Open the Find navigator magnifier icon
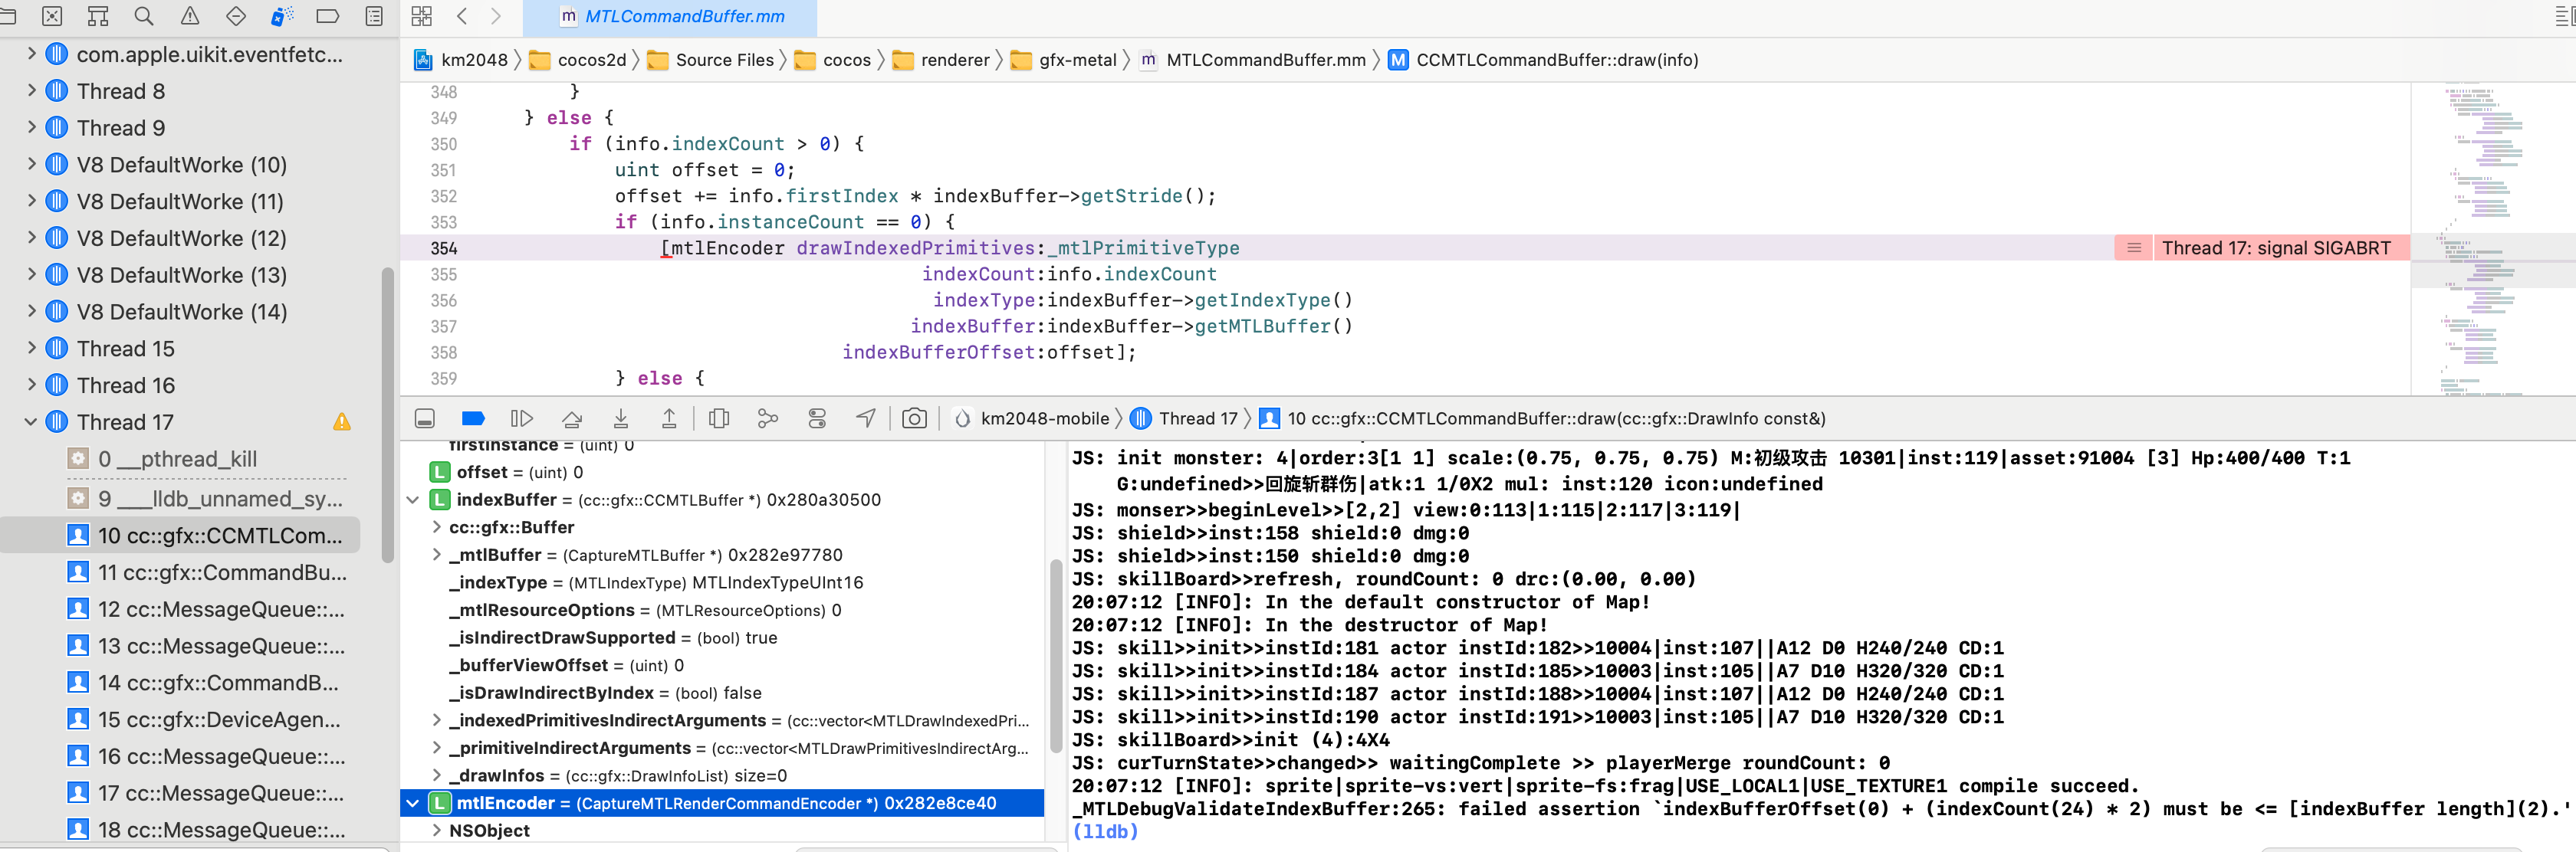 pos(144,16)
